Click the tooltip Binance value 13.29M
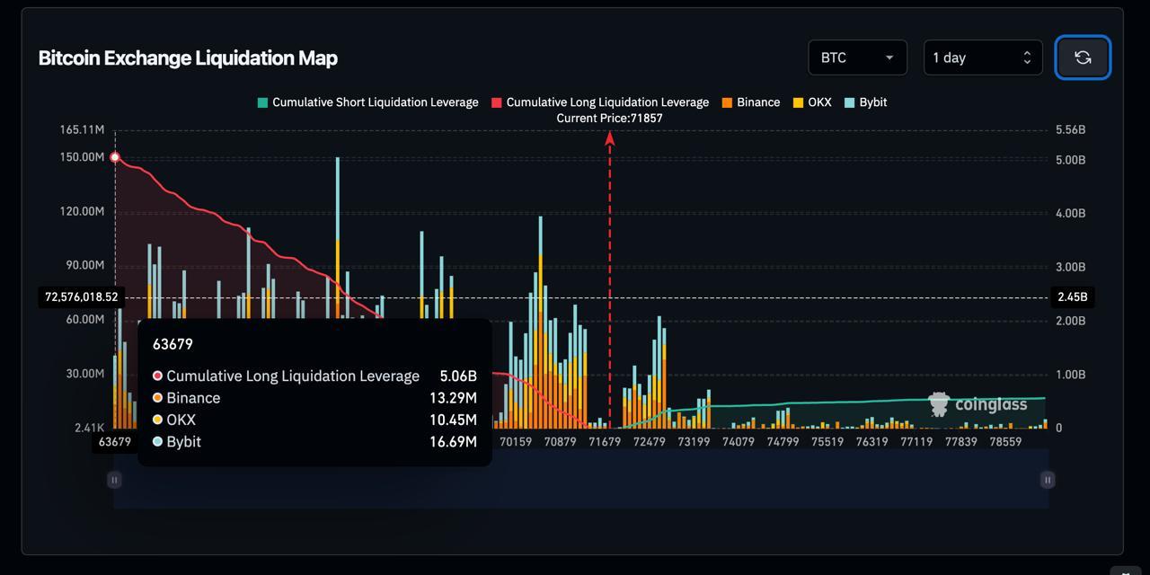This screenshot has width=1150, height=575. [453, 398]
